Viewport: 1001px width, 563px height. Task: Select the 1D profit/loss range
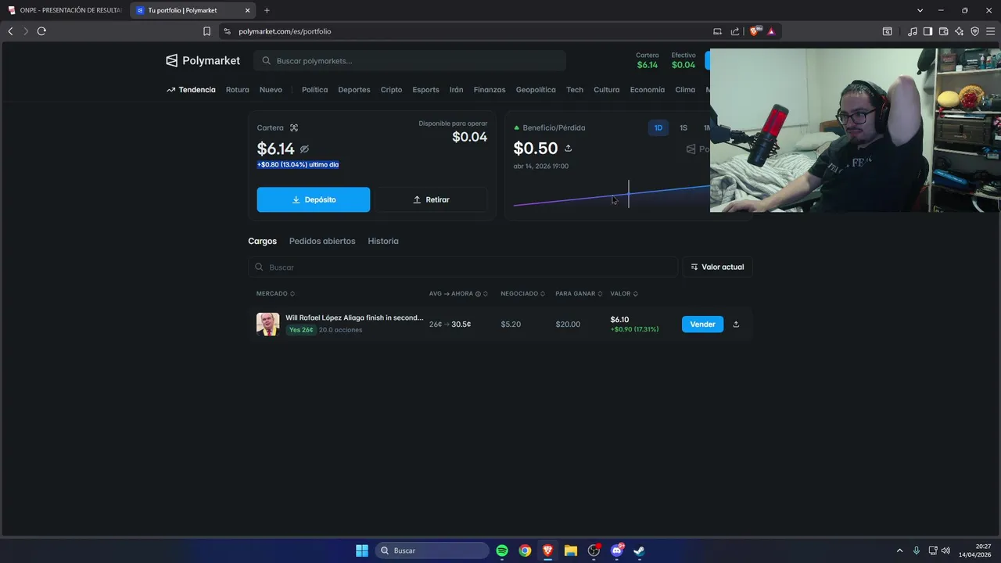658,127
